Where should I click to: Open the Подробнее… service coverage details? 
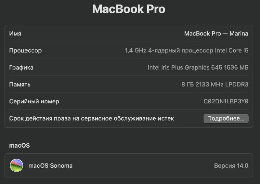click(x=226, y=119)
